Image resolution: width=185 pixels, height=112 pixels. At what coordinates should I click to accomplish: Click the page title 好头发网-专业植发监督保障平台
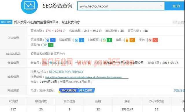[x=36, y=22]
